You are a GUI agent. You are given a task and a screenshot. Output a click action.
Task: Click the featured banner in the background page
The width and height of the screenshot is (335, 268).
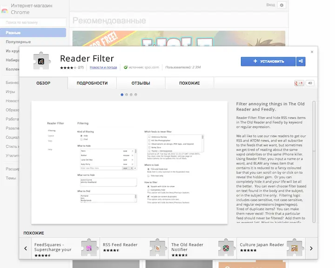pos(179,39)
